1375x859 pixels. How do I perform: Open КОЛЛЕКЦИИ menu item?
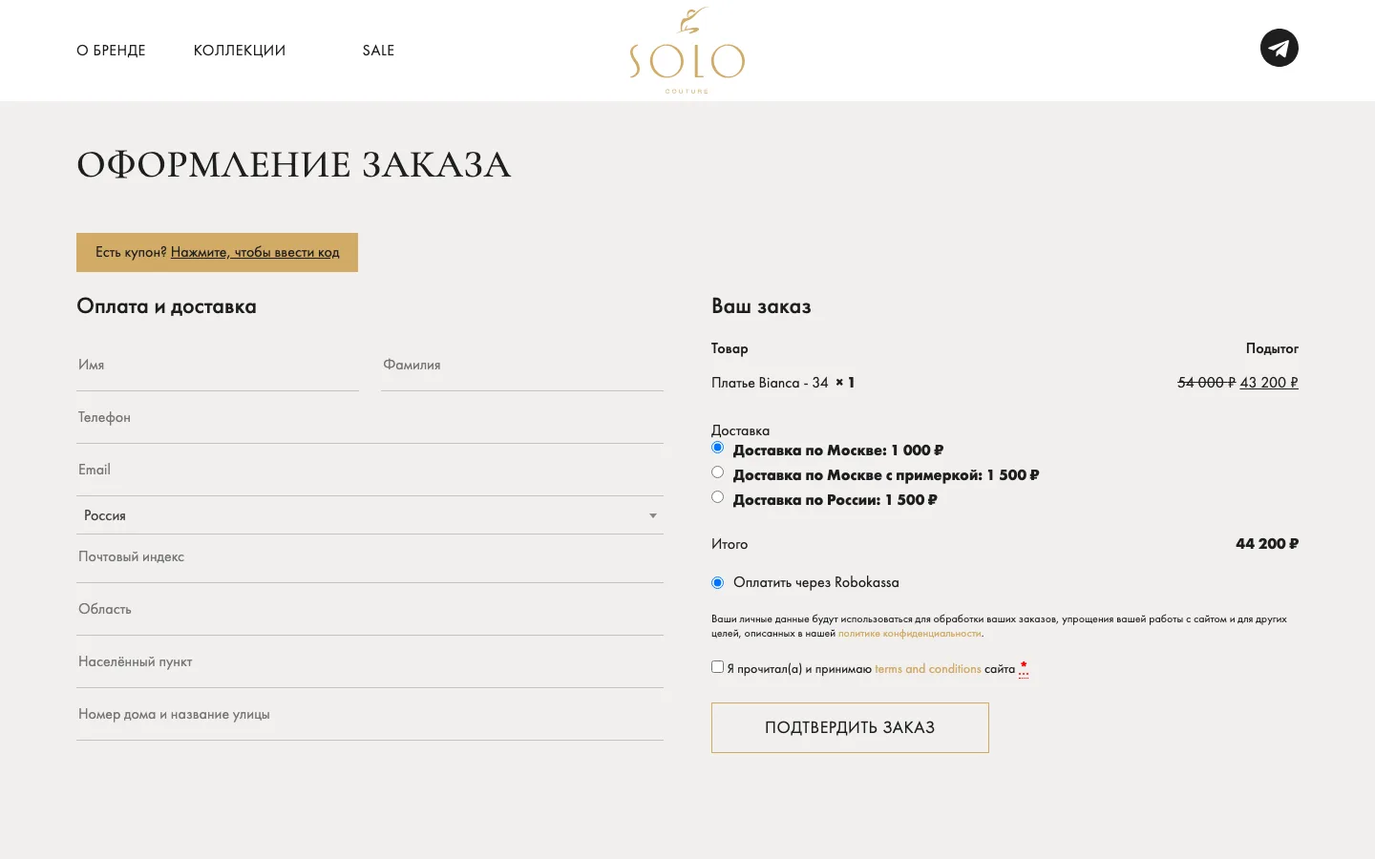click(x=240, y=51)
